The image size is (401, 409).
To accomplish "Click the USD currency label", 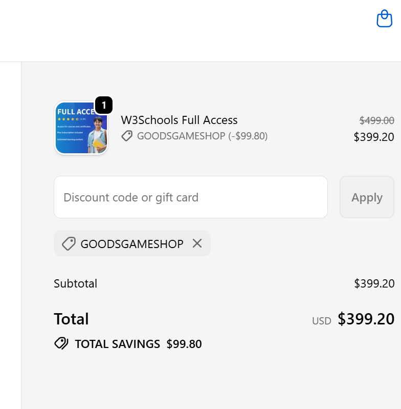I will click(x=322, y=321).
